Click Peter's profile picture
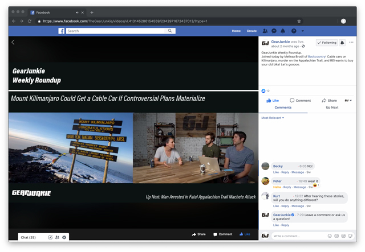This screenshot has width=365, height=252. click(265, 181)
